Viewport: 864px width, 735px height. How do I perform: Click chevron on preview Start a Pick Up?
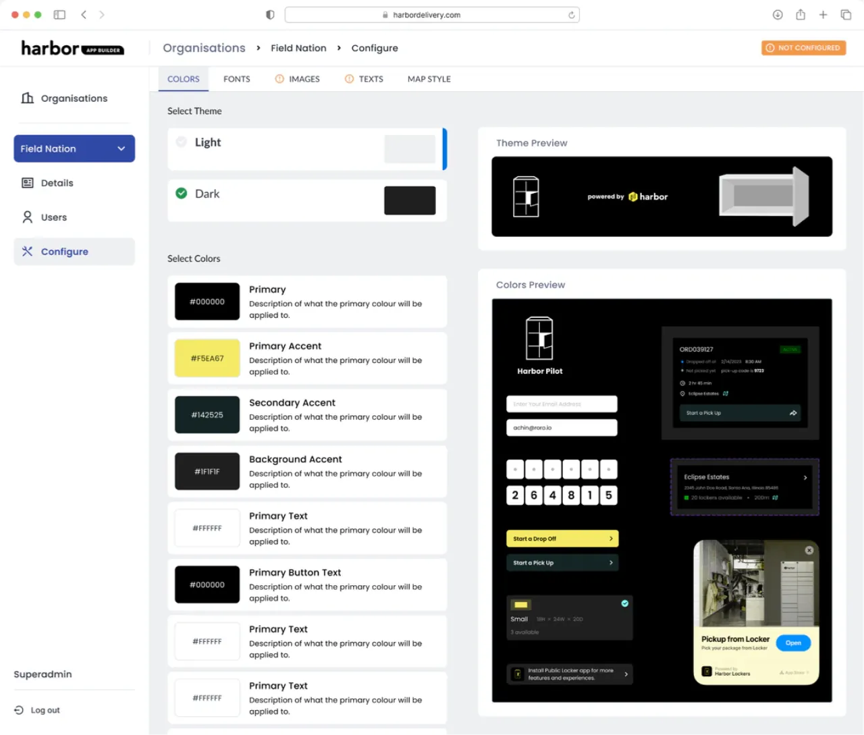point(611,563)
